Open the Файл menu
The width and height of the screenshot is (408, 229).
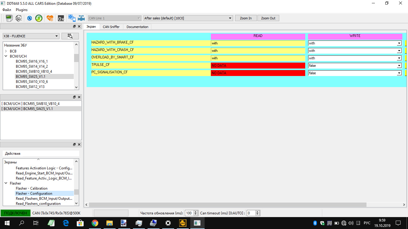tap(7, 10)
